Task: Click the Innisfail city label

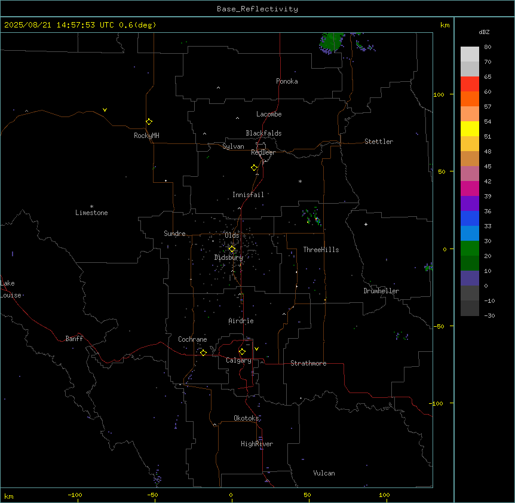Action: coord(248,195)
